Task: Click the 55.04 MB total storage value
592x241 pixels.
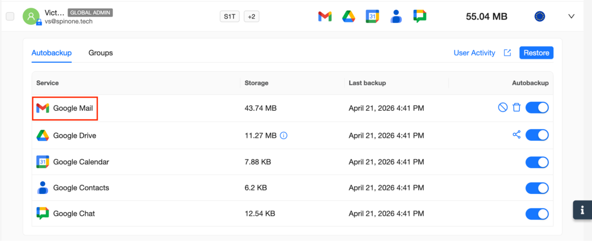Action: (x=487, y=16)
